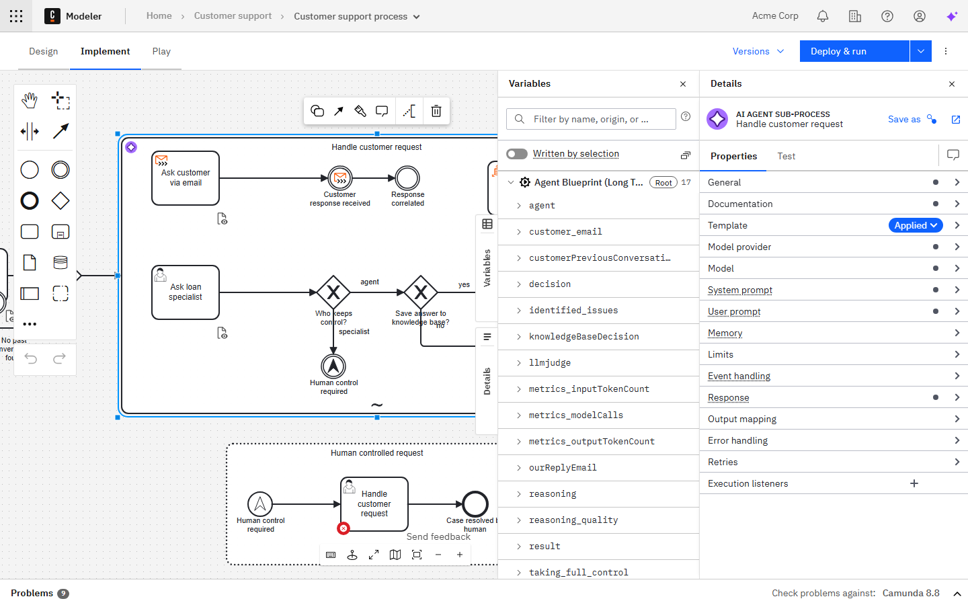
Task: Expand the Model provider section
Action: (834, 247)
